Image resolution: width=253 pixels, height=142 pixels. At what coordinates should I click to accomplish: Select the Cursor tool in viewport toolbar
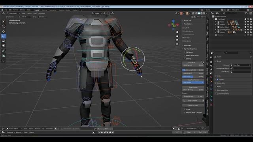(4, 26)
